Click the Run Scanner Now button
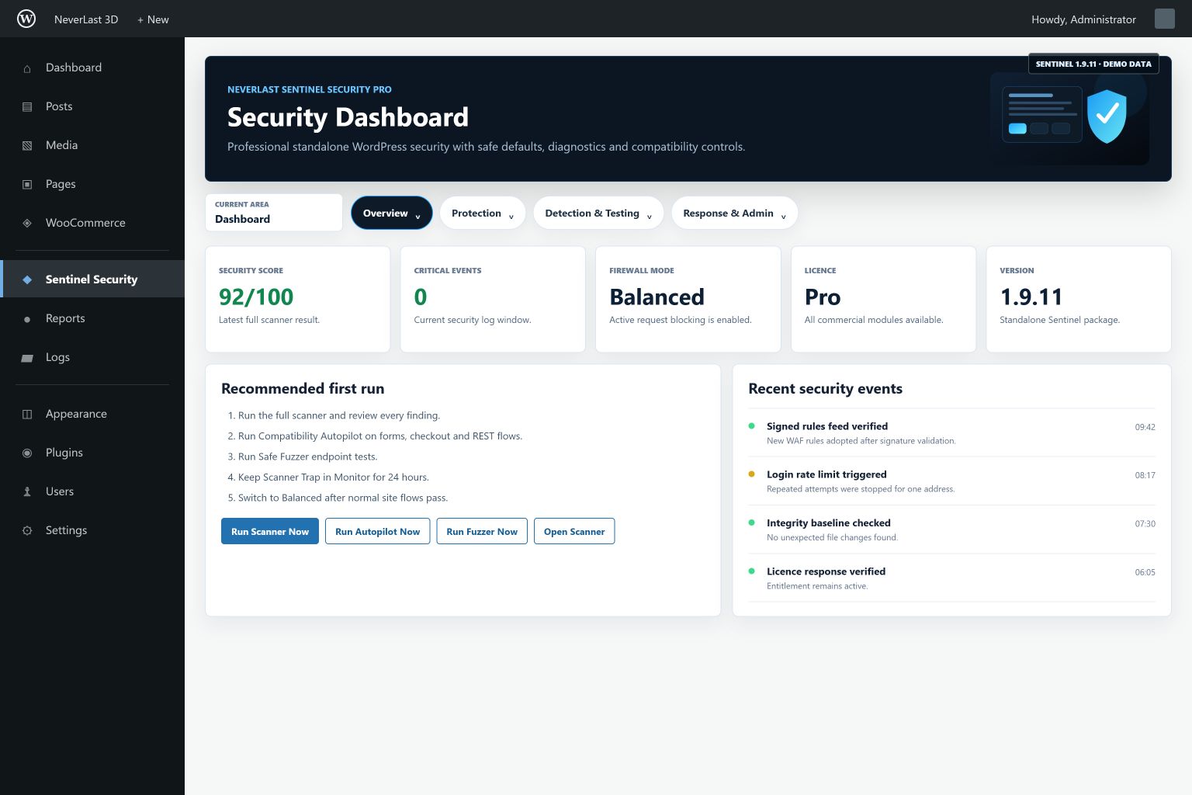 pos(270,531)
